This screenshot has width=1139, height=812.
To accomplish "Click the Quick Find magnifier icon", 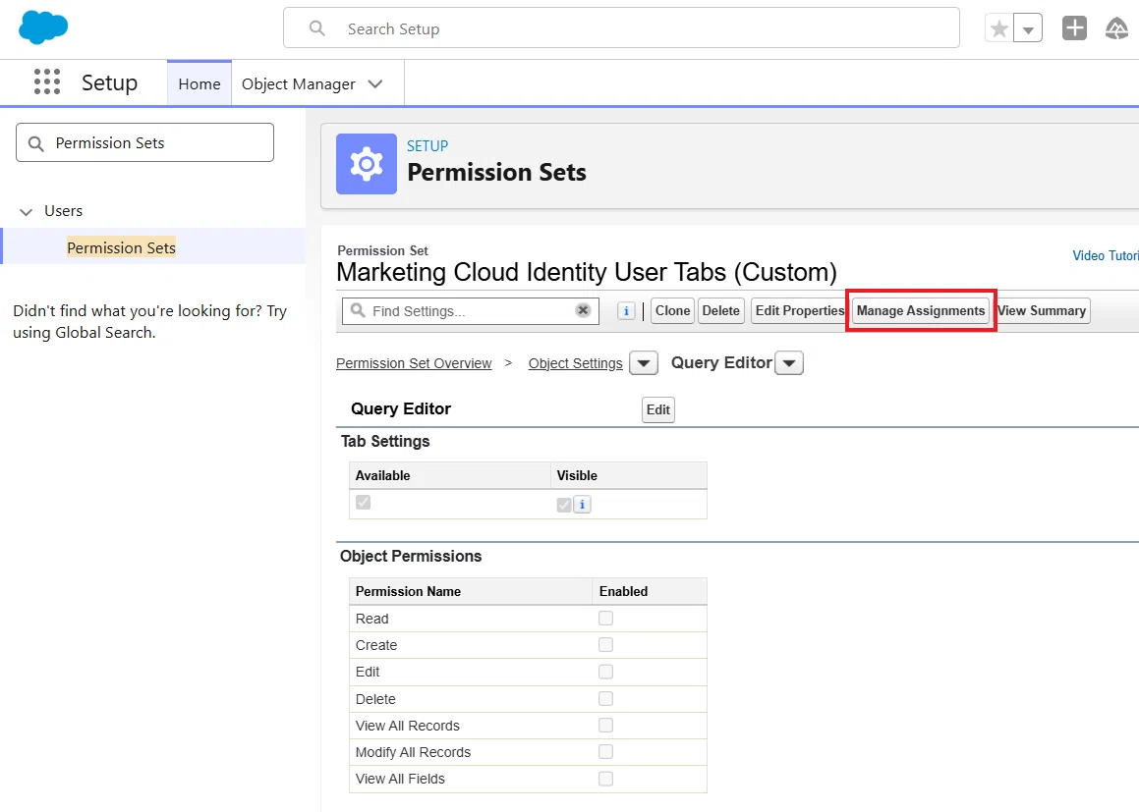I will point(35,143).
